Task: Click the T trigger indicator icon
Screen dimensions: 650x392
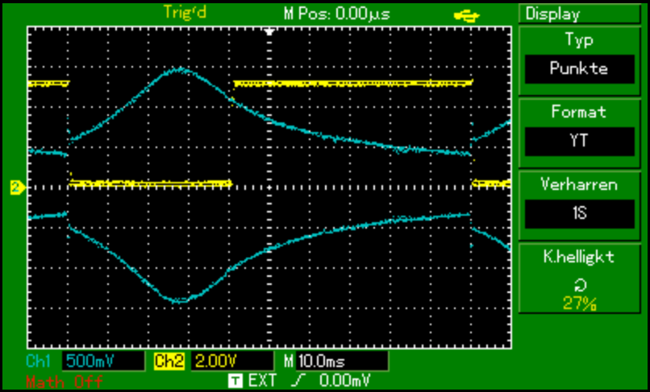Action: click(235, 378)
